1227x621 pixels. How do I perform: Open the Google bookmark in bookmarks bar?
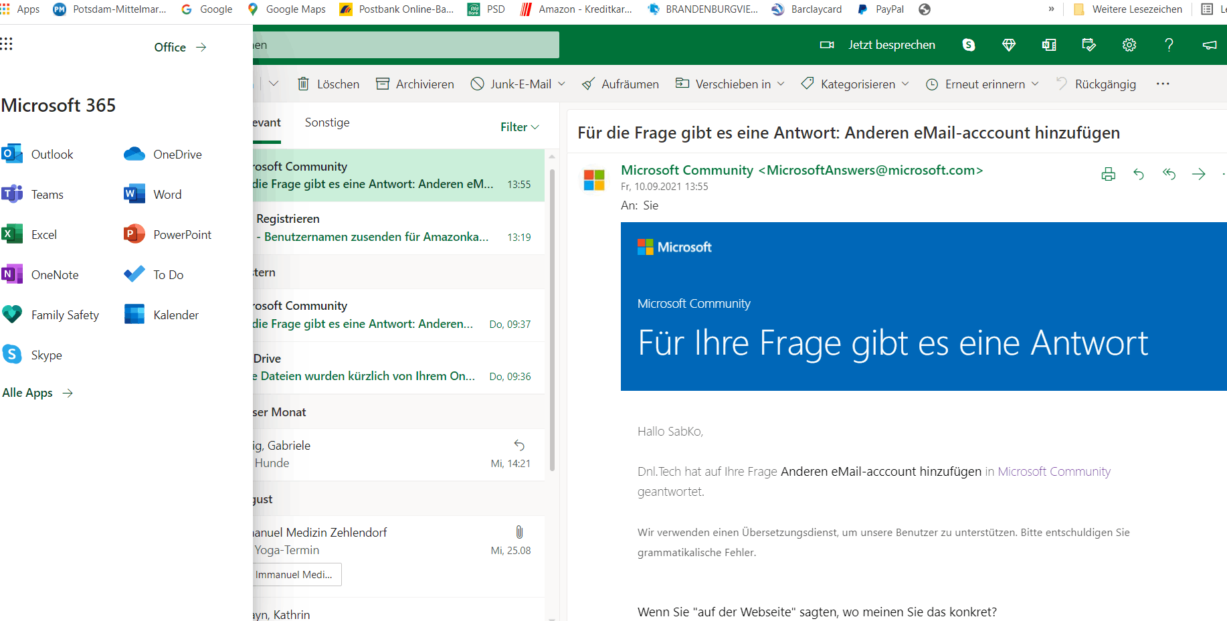[x=207, y=9]
